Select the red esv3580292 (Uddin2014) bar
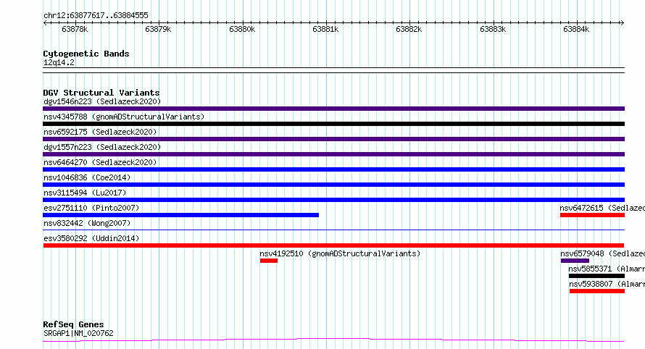The width and height of the screenshot is (645, 349). click(333, 245)
